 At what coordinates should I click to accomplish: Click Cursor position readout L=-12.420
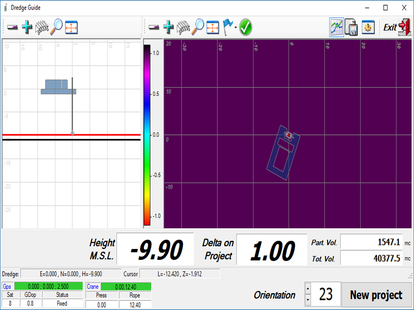tap(180, 274)
